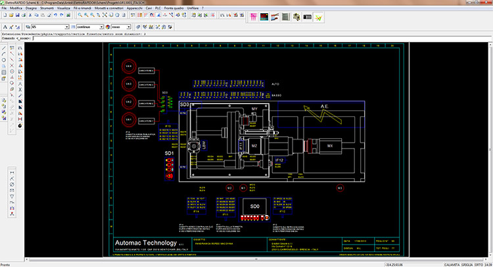
Task: Click the color wheel icon
Action: tap(108, 27)
